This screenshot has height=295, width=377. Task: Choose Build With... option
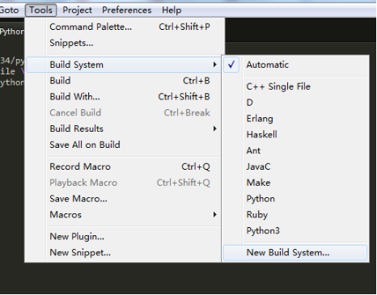[124, 96]
